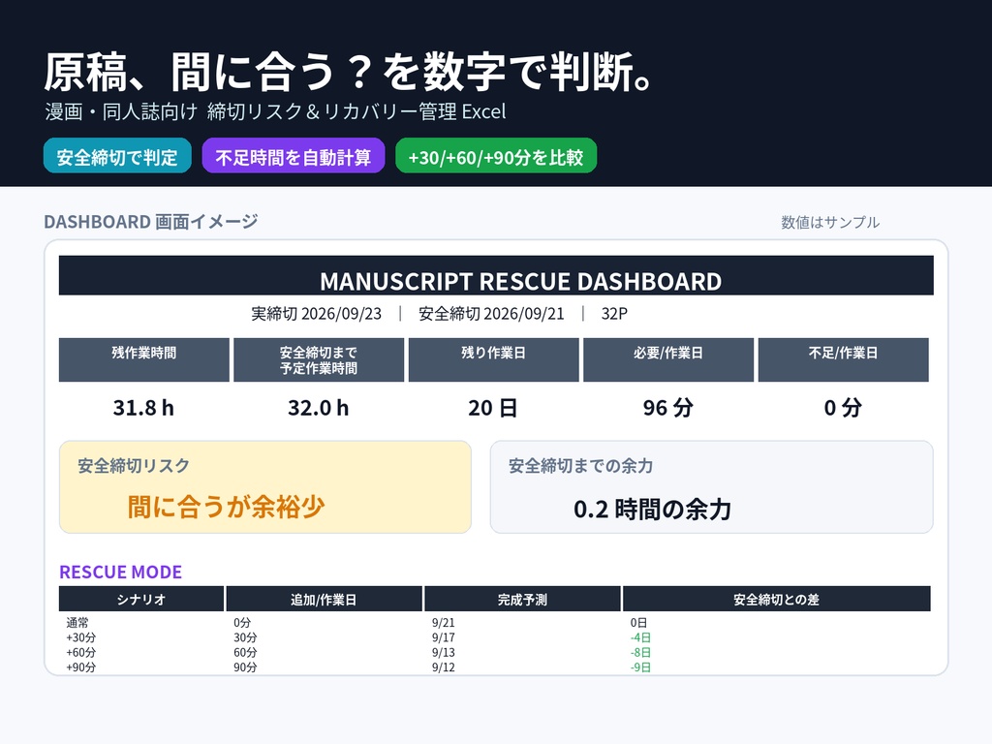Click the 追加/作業日 column header

[324, 599]
